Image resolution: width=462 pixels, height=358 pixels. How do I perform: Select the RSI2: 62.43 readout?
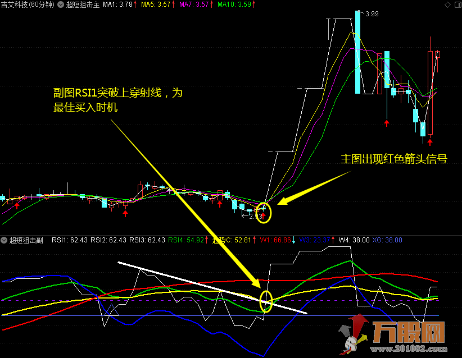pyautogui.click(x=108, y=240)
